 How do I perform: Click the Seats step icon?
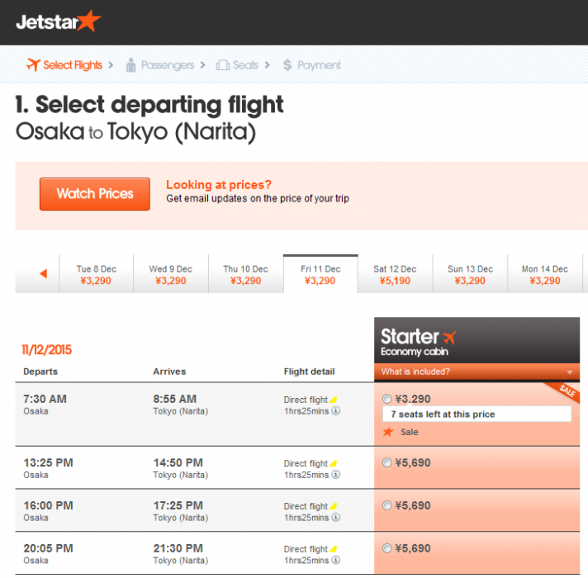(222, 65)
